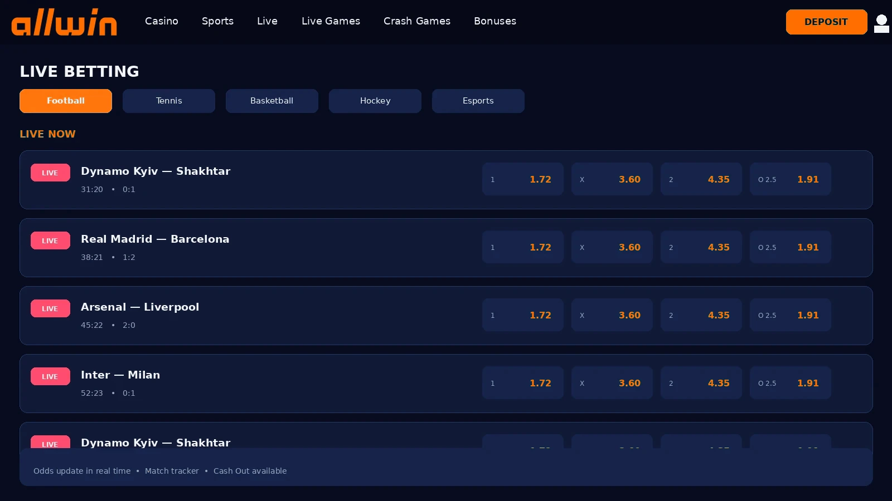Image resolution: width=892 pixels, height=501 pixels.
Task: Open the first Dynamo Kyiv — Shakhtar match title
Action: point(156,171)
